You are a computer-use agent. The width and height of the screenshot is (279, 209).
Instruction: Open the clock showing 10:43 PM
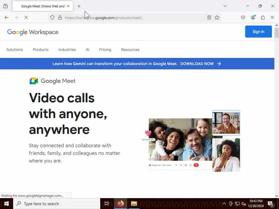coord(256,204)
